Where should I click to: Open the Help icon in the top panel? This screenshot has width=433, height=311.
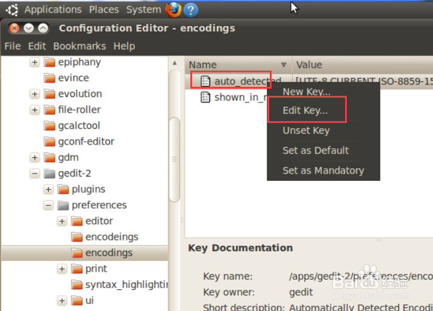pos(190,10)
